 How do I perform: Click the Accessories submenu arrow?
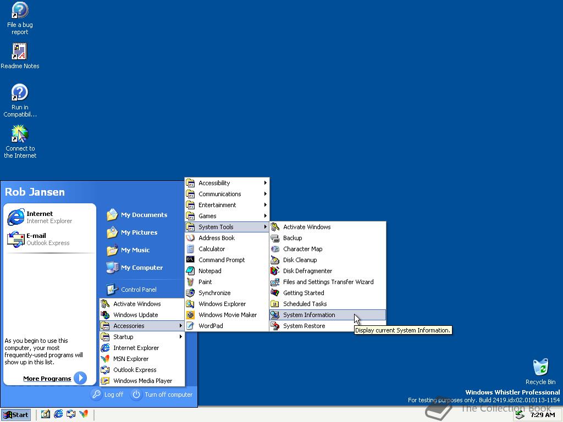pos(180,325)
